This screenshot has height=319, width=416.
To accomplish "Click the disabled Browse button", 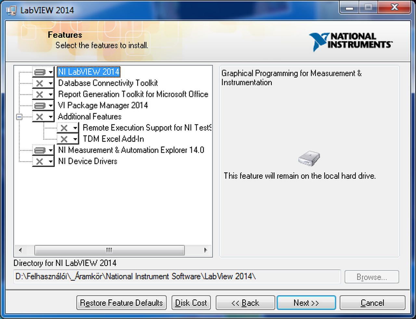I will [372, 277].
